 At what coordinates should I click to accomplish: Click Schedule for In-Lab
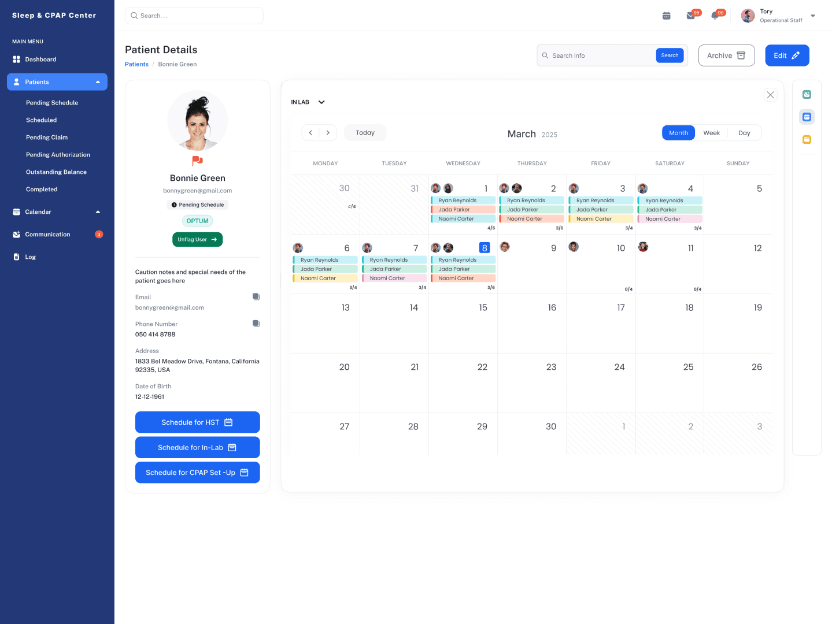[197, 447]
